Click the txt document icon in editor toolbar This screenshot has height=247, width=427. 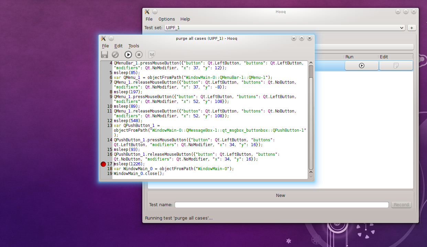point(152,55)
